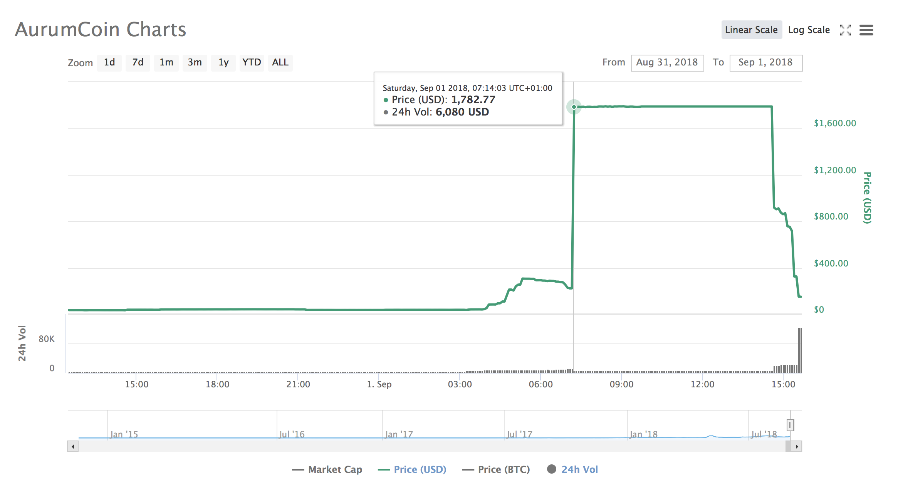Click the navigator scrollbar thumb
This screenshot has width=903, height=479.
[x=788, y=447]
